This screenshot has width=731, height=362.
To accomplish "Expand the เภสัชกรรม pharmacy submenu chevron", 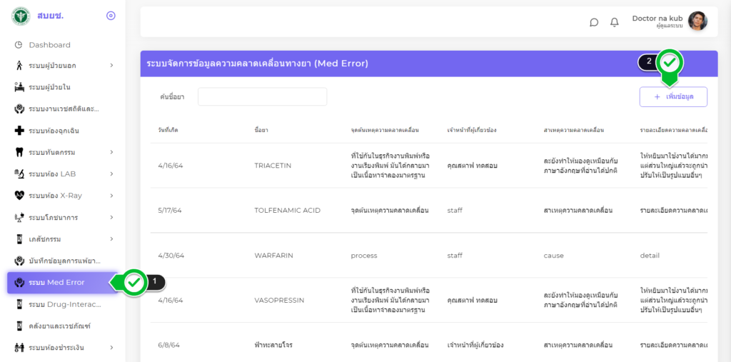I will pyautogui.click(x=111, y=238).
